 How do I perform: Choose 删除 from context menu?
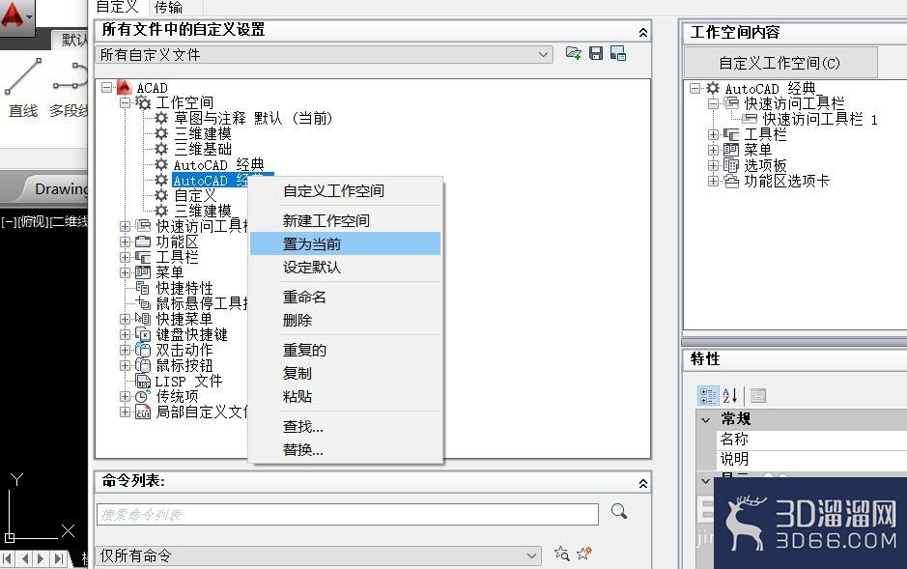[346, 320]
